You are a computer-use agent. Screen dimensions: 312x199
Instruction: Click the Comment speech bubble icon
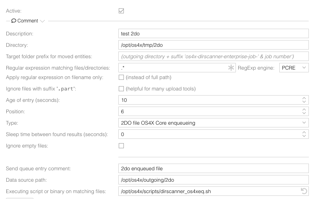(x=13, y=20)
